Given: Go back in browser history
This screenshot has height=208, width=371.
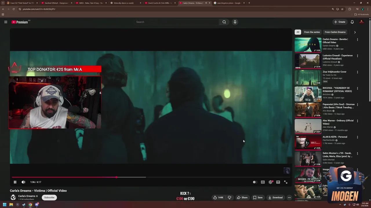Looking at the screenshot, I should point(3,9).
